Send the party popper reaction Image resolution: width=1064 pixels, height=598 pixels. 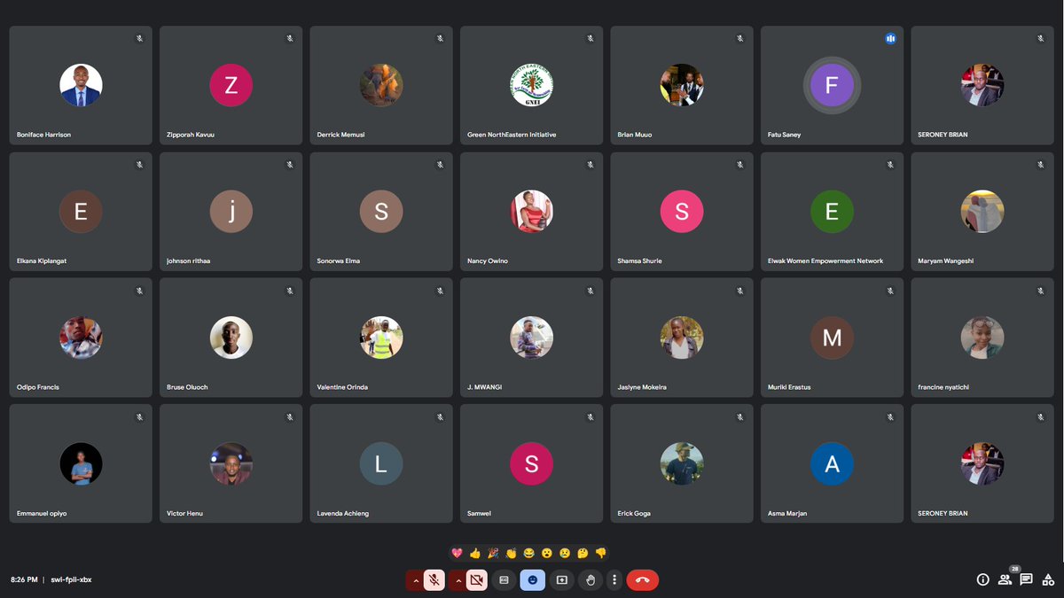click(493, 553)
